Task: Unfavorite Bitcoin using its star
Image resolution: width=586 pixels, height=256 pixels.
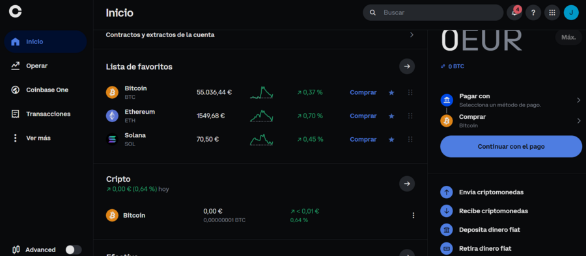Action: [391, 92]
